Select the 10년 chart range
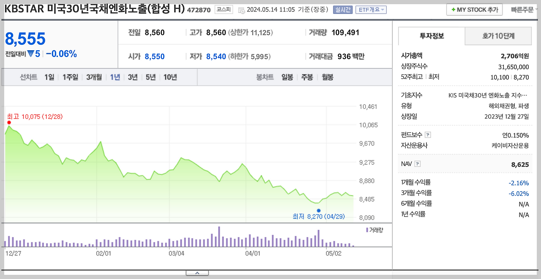The image size is (541, 279). tap(170, 77)
